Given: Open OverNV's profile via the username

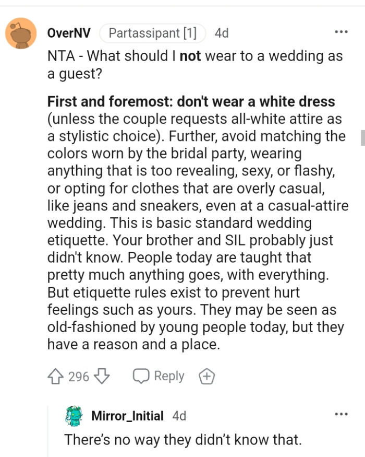Looking at the screenshot, I should click(65, 32).
